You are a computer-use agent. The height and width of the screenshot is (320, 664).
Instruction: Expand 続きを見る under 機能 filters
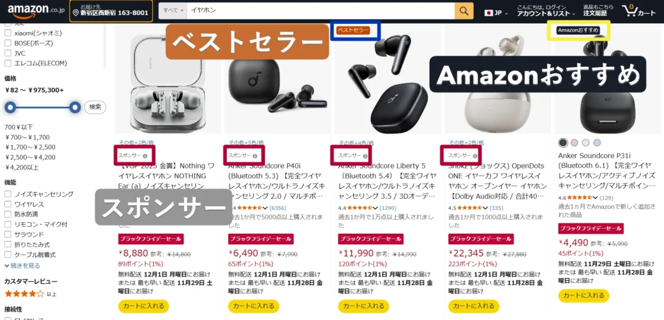(x=23, y=266)
